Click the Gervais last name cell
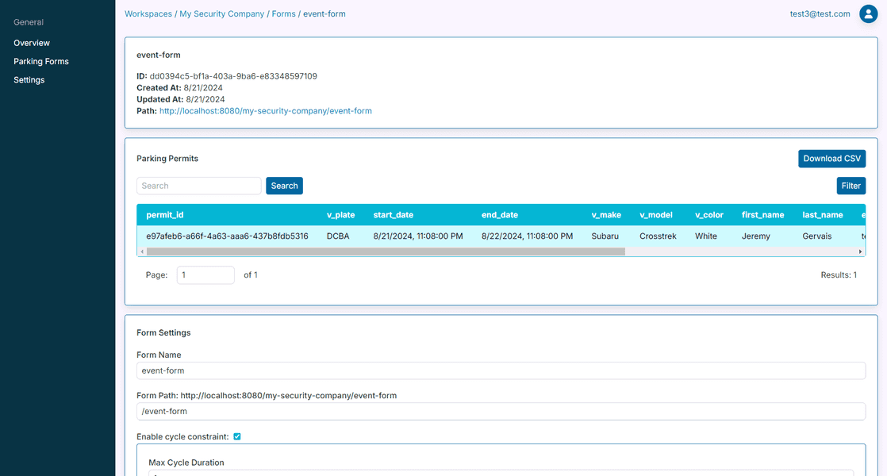This screenshot has width=887, height=476. 817,236
